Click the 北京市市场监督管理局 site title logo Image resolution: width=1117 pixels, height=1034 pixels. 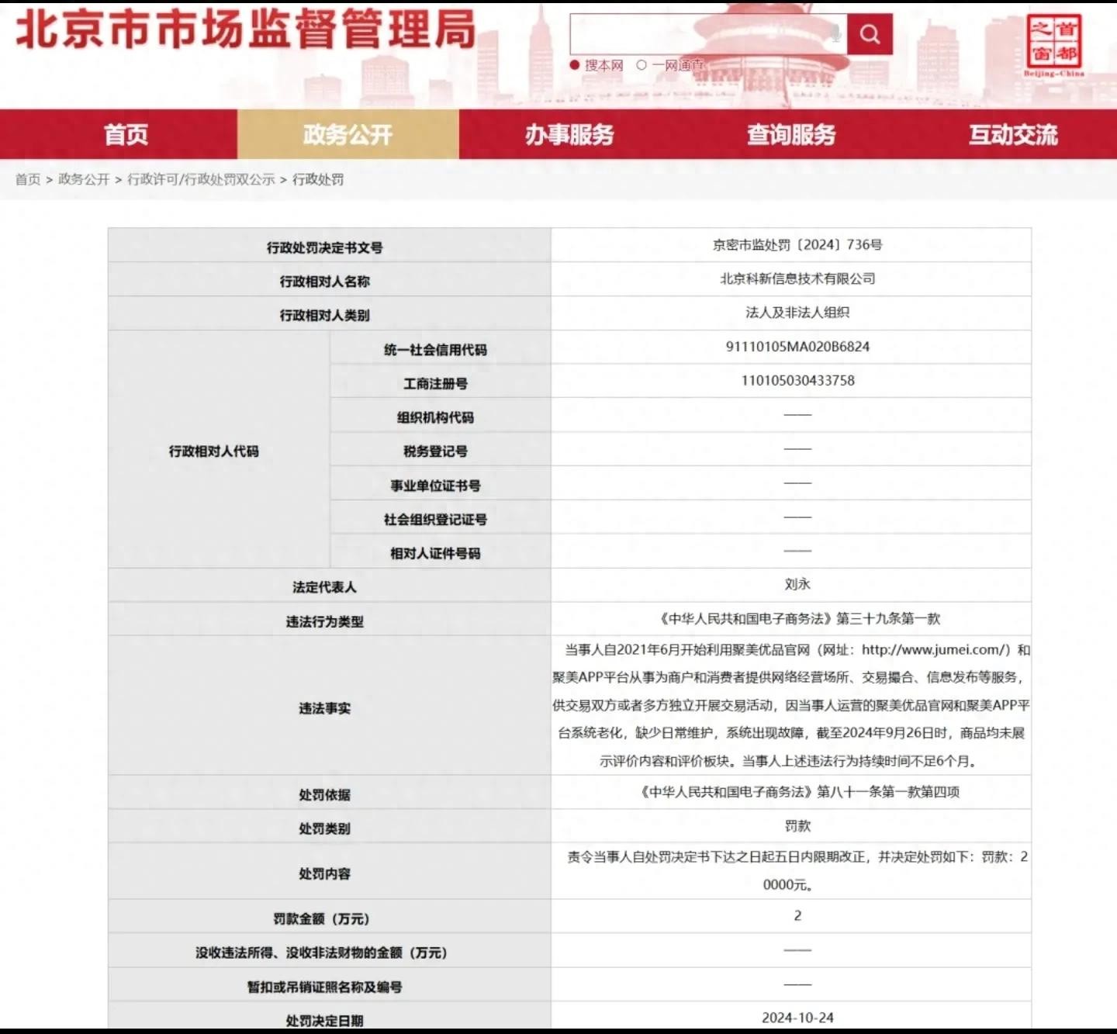[245, 29]
